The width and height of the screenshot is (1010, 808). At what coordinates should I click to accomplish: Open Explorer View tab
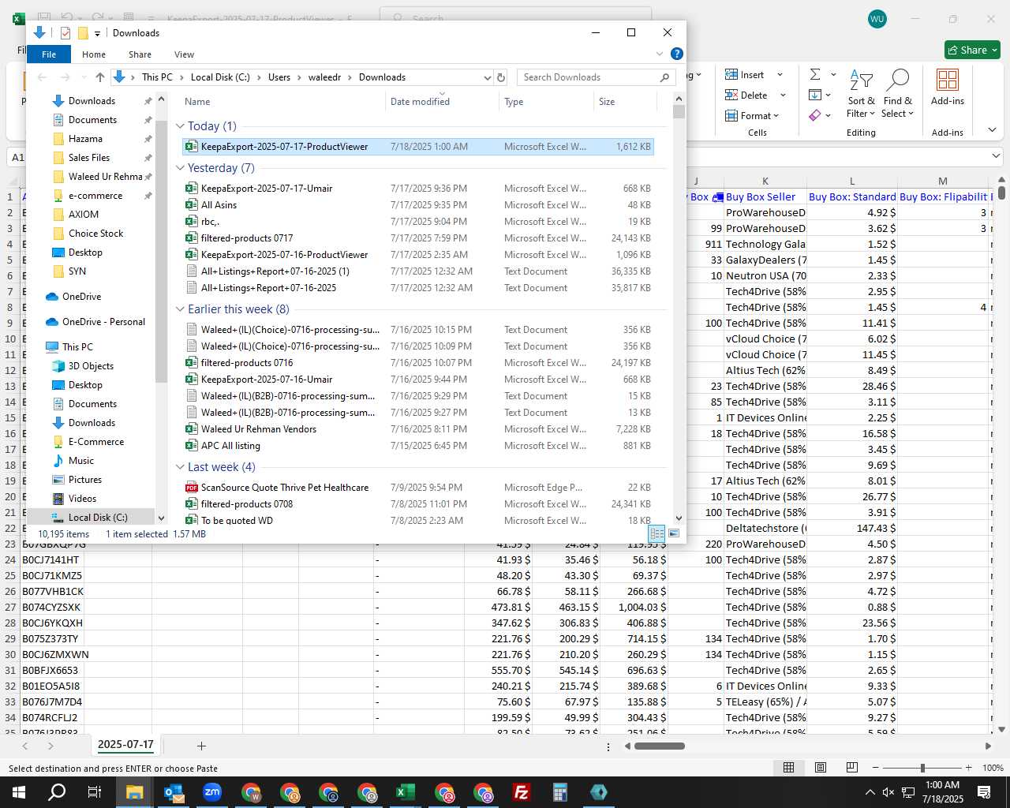pyautogui.click(x=184, y=54)
